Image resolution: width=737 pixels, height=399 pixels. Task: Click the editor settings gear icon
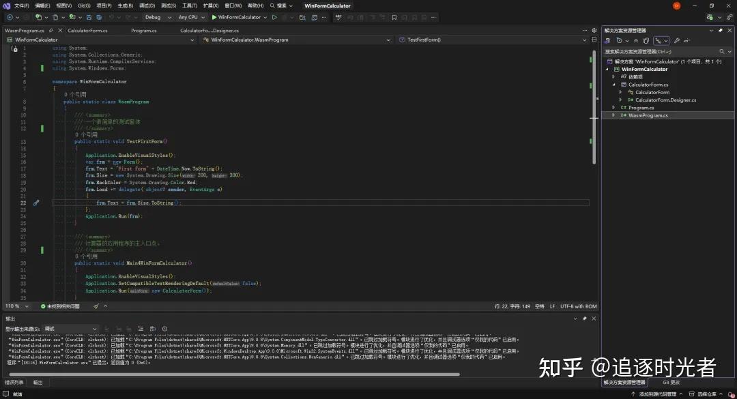(594, 31)
